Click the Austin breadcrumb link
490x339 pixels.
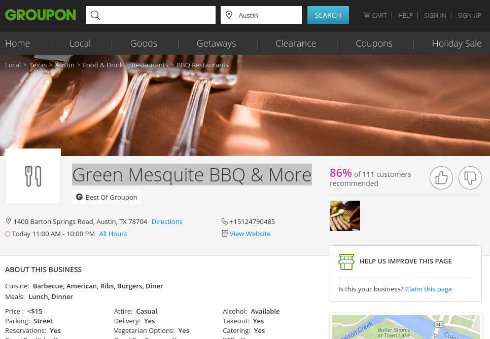point(65,65)
